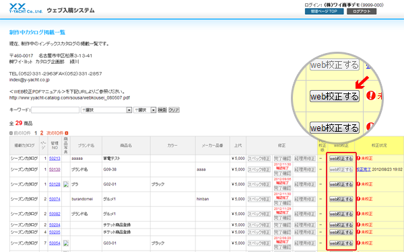The image size is (404, 252).
Task: Click the burandomei brand cell
Action: tap(86, 199)
